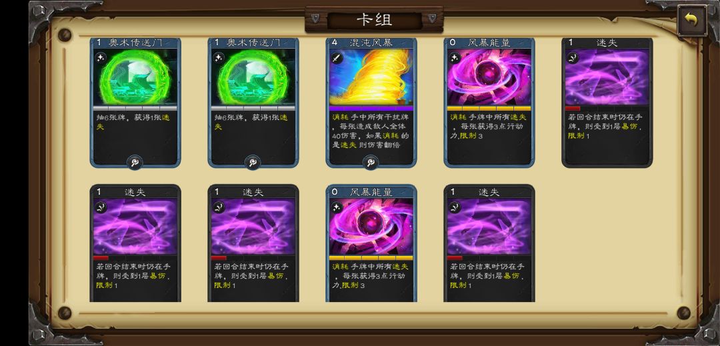Click the yellow back arrow button

point(691,19)
